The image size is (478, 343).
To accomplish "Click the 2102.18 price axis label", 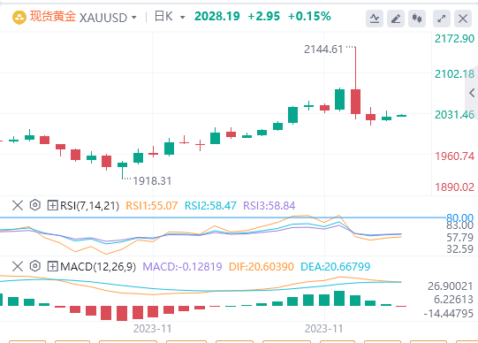I will point(454,73).
